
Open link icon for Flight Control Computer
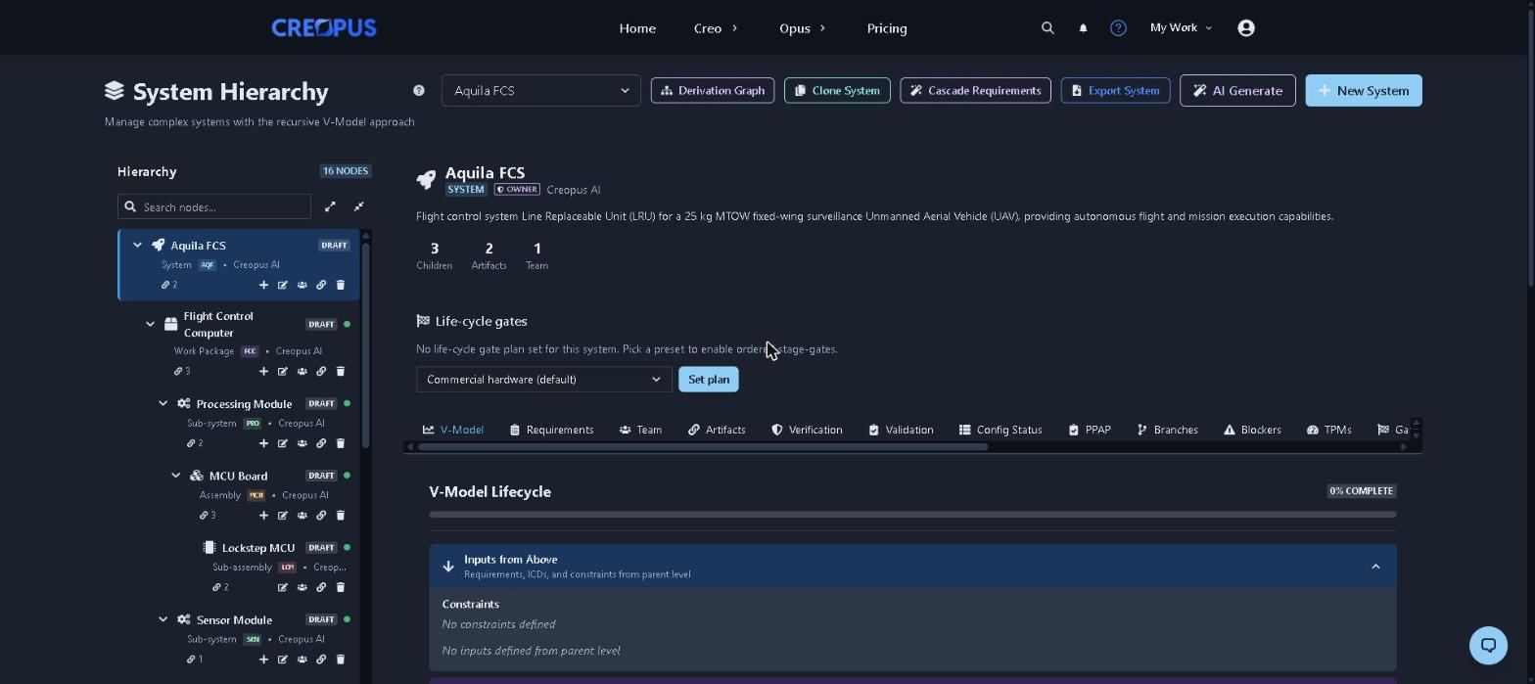pos(321,371)
